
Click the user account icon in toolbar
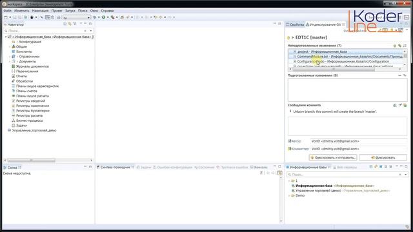(32, 17)
